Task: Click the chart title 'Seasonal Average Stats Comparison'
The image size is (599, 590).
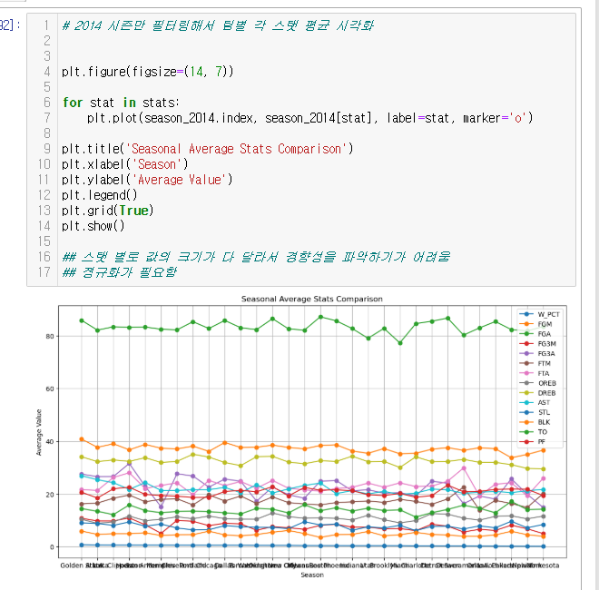Action: (311, 299)
